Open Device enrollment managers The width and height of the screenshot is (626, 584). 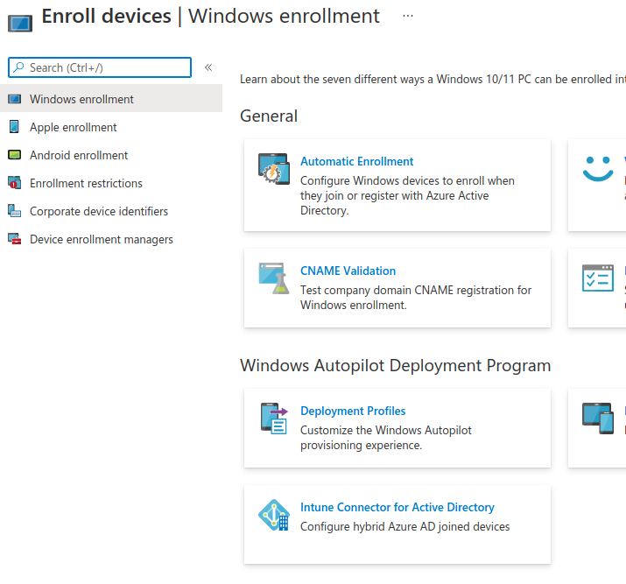click(102, 239)
